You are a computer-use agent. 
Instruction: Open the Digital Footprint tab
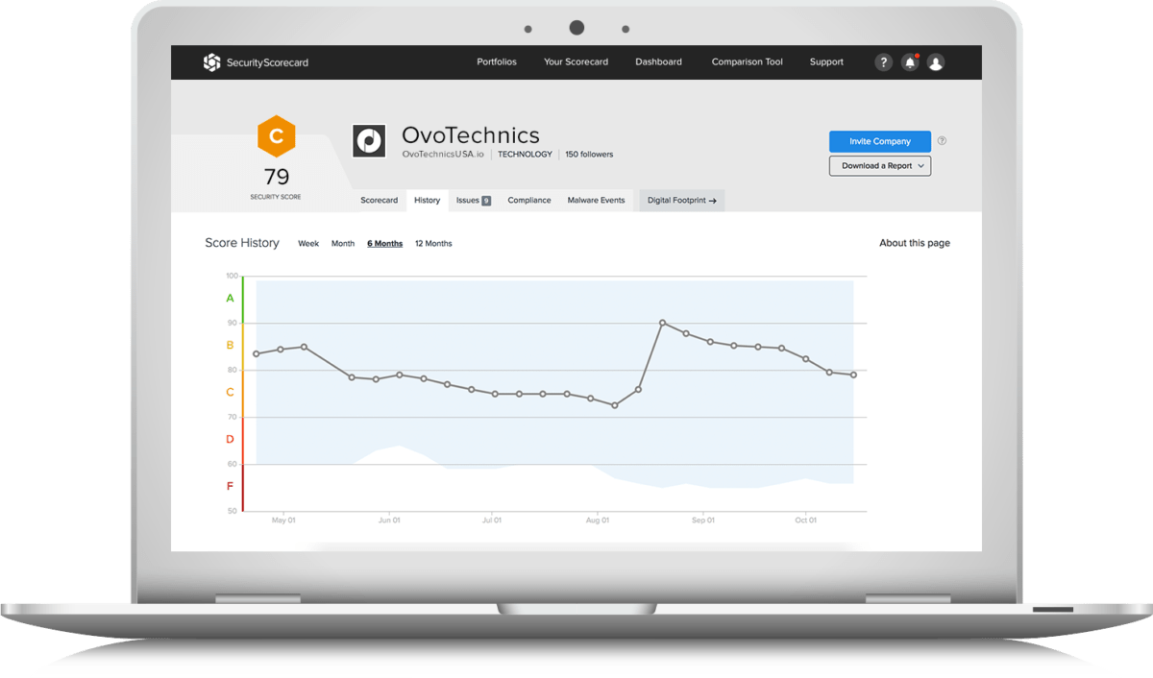click(682, 201)
